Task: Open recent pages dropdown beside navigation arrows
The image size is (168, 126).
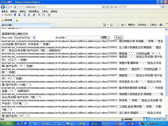Action: click(11, 7)
